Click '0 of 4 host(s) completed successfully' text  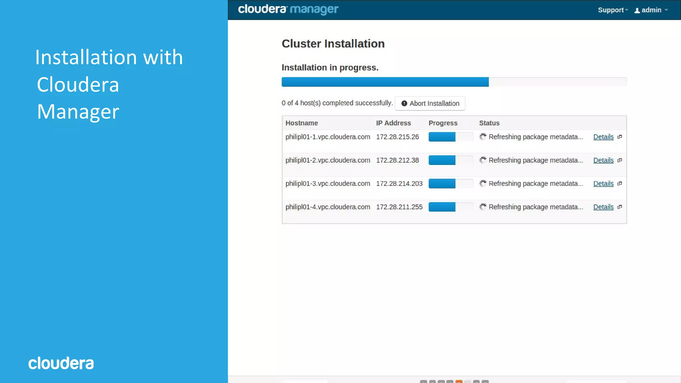337,103
